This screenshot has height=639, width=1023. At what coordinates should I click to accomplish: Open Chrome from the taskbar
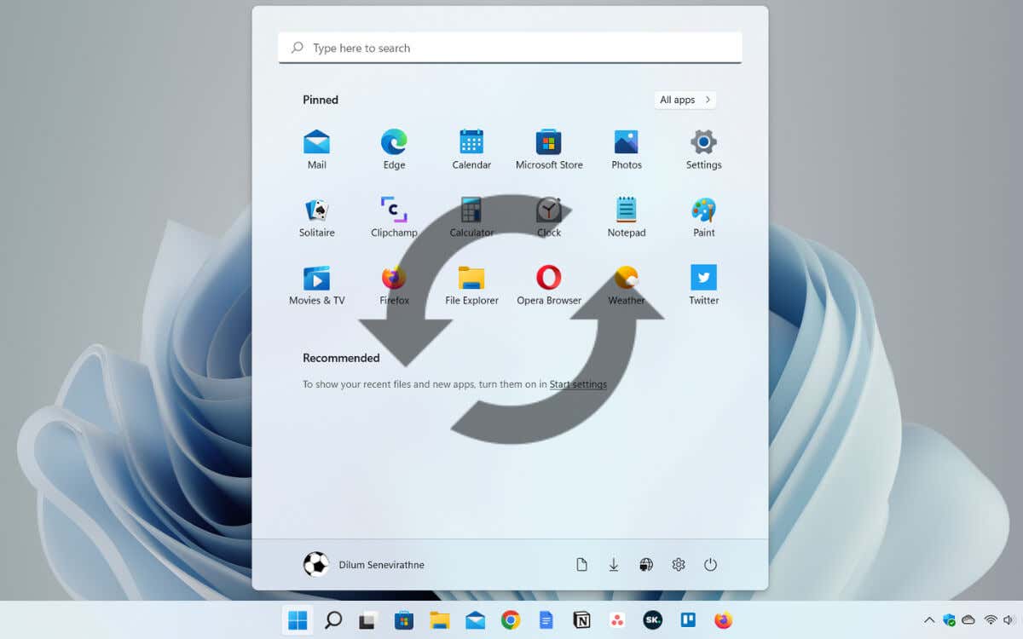pyautogui.click(x=511, y=620)
